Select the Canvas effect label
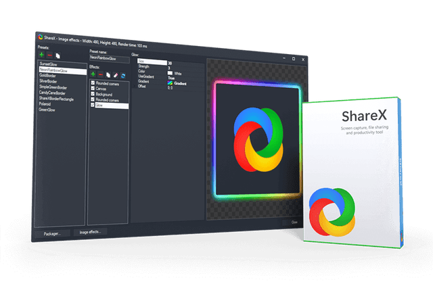This screenshot has height=284, width=433. point(101,89)
